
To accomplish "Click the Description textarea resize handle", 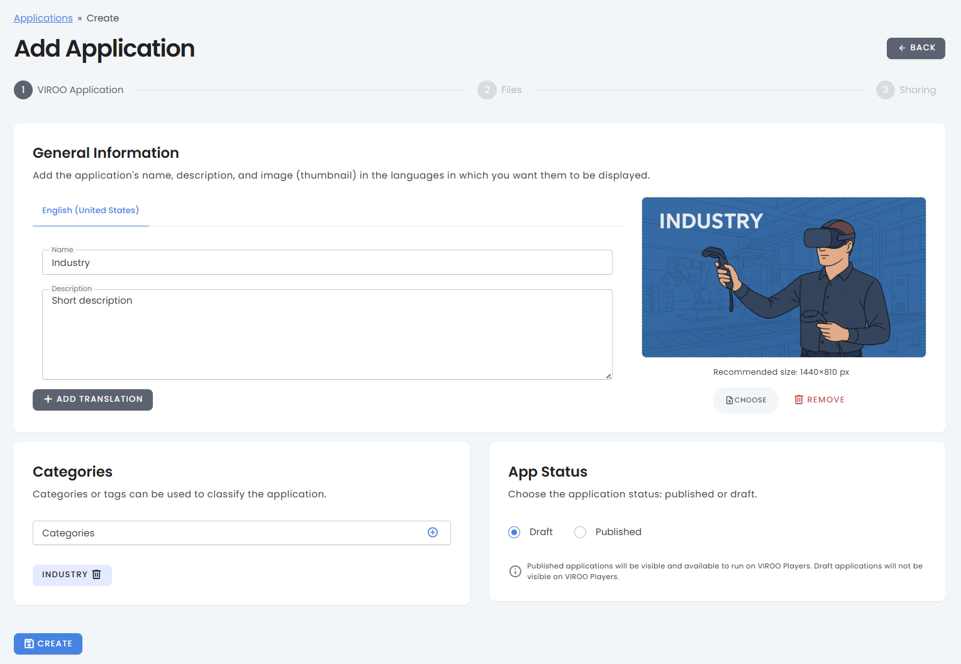I will point(608,376).
